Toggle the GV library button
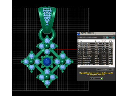128x96 pixels. 106,38
